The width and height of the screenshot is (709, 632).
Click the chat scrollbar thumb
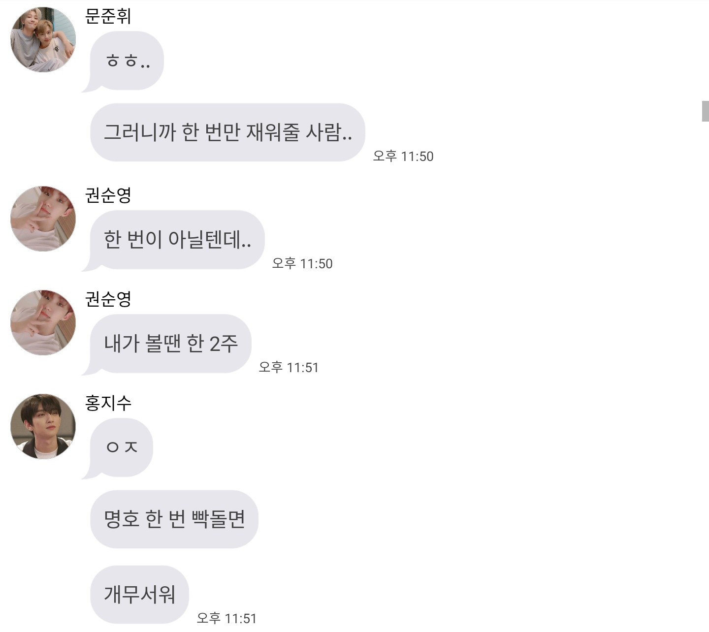pyautogui.click(x=705, y=111)
